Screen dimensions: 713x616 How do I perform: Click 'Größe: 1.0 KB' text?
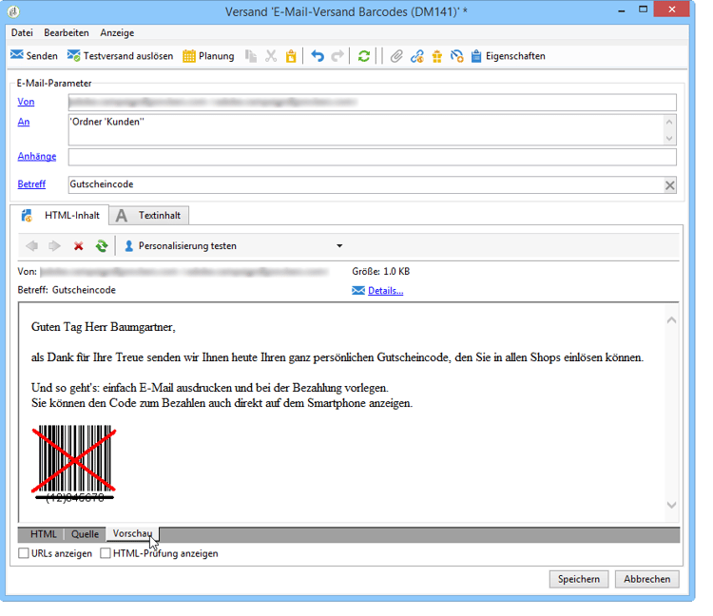pos(380,272)
